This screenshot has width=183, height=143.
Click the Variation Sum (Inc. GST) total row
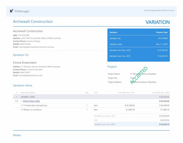(x=132, y=124)
